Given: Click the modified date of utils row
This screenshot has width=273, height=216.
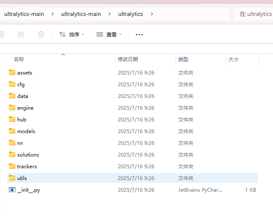Looking at the screenshot, I should point(136,178).
